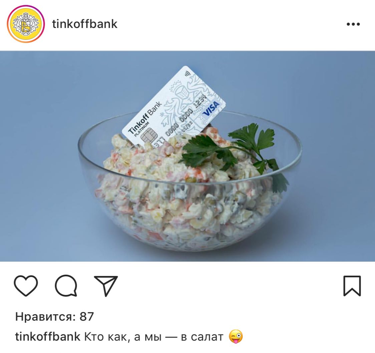The height and width of the screenshot is (353, 375).
Task: View the list of likes at Нравится: 87
Action: click(54, 317)
